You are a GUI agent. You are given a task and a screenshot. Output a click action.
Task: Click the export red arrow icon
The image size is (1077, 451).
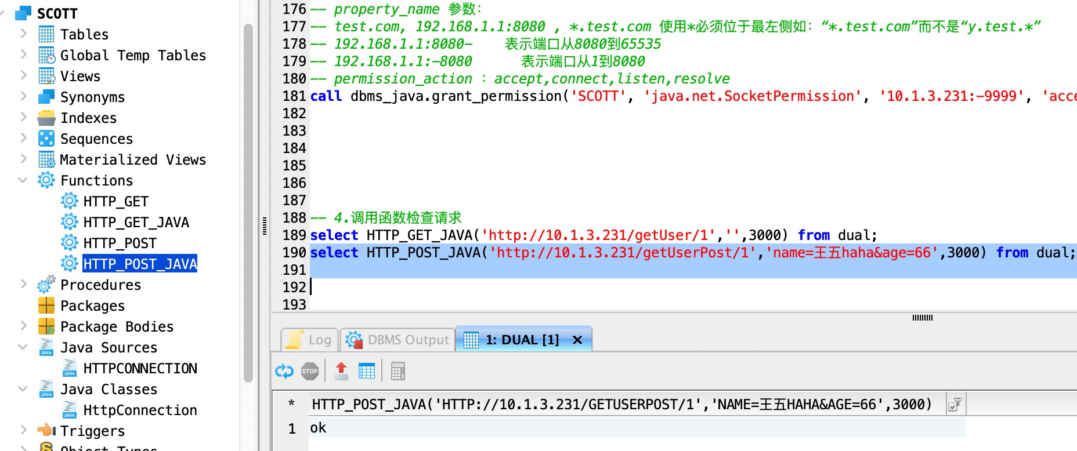pos(341,371)
